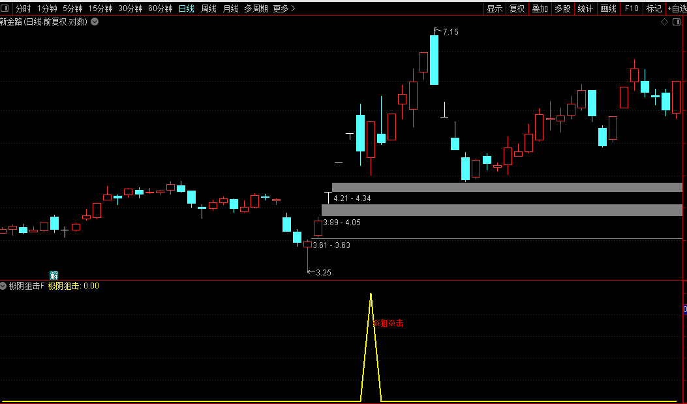Expand the 更多 periods menu
The width and height of the screenshot is (687, 404).
pos(284,8)
